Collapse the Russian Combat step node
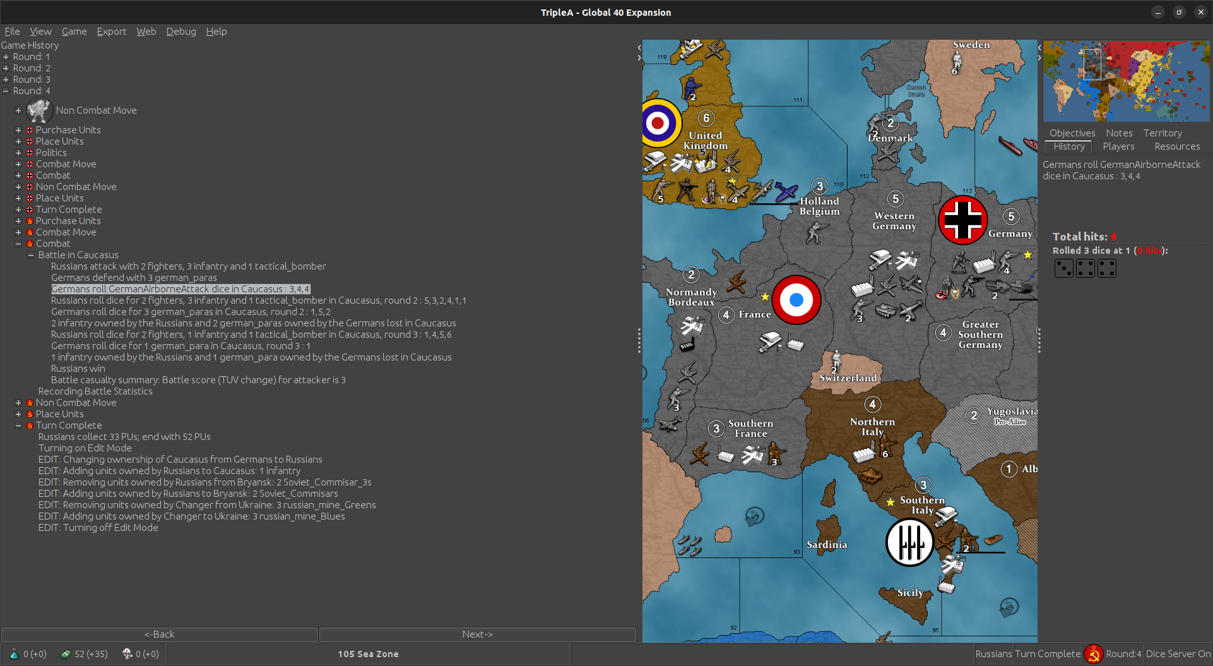 pyautogui.click(x=18, y=244)
